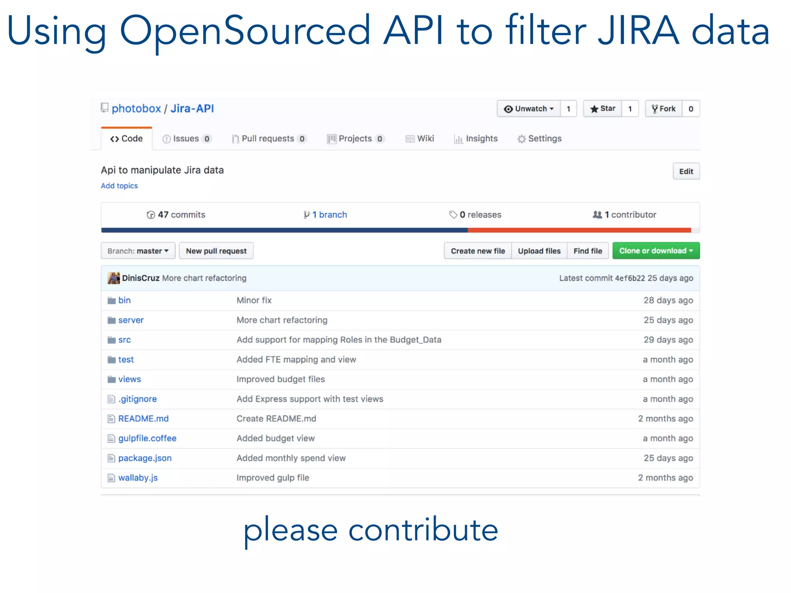
Task: Click the red portion of language bar
Action: [579, 230]
